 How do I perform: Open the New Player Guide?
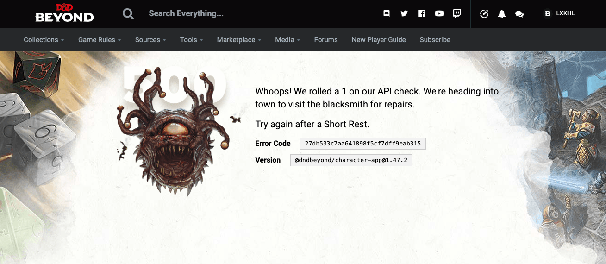pos(379,40)
